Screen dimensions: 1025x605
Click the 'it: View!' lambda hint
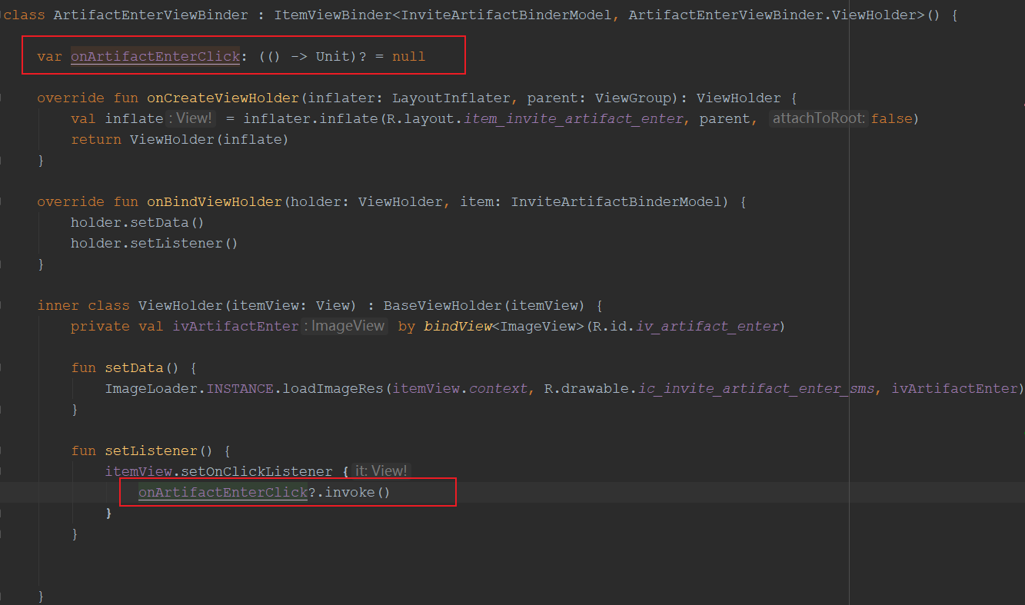click(381, 471)
